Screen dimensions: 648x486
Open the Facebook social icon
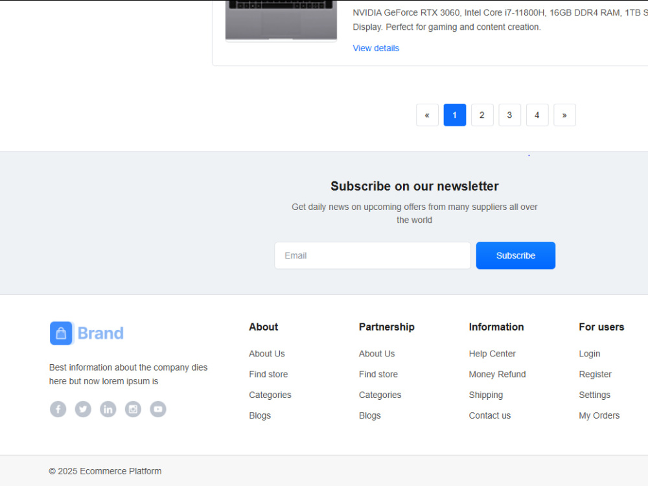[58, 409]
